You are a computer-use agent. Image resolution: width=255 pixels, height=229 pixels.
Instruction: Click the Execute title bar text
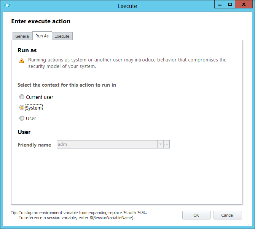point(127,6)
